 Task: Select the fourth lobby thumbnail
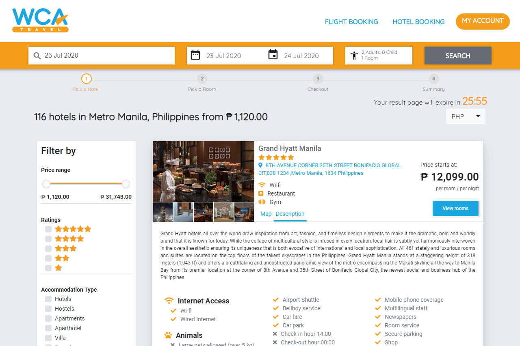click(224, 212)
